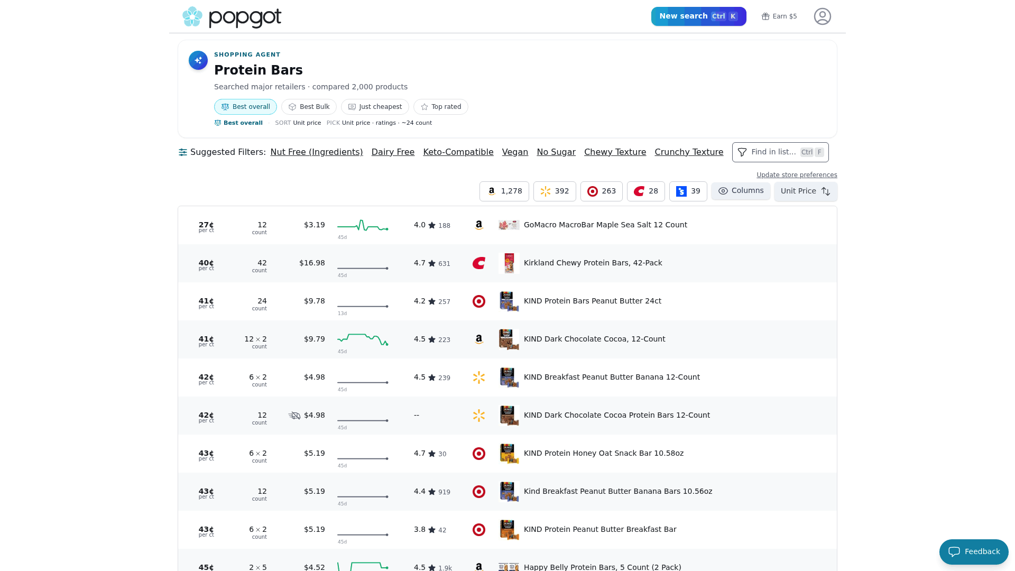The height and width of the screenshot is (571, 1015).
Task: Apply the No Sugar filter
Action: point(556,152)
